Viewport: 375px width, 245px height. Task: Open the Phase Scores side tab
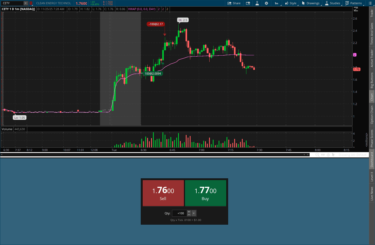[x=372, y=138]
